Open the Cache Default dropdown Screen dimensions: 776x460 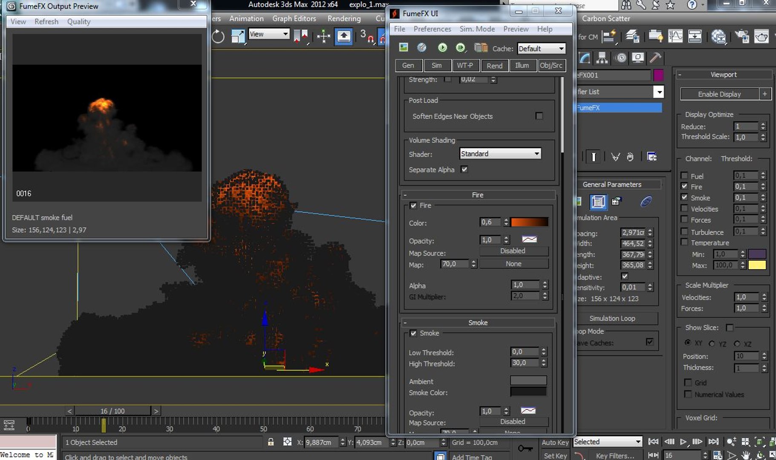pyautogui.click(x=542, y=49)
